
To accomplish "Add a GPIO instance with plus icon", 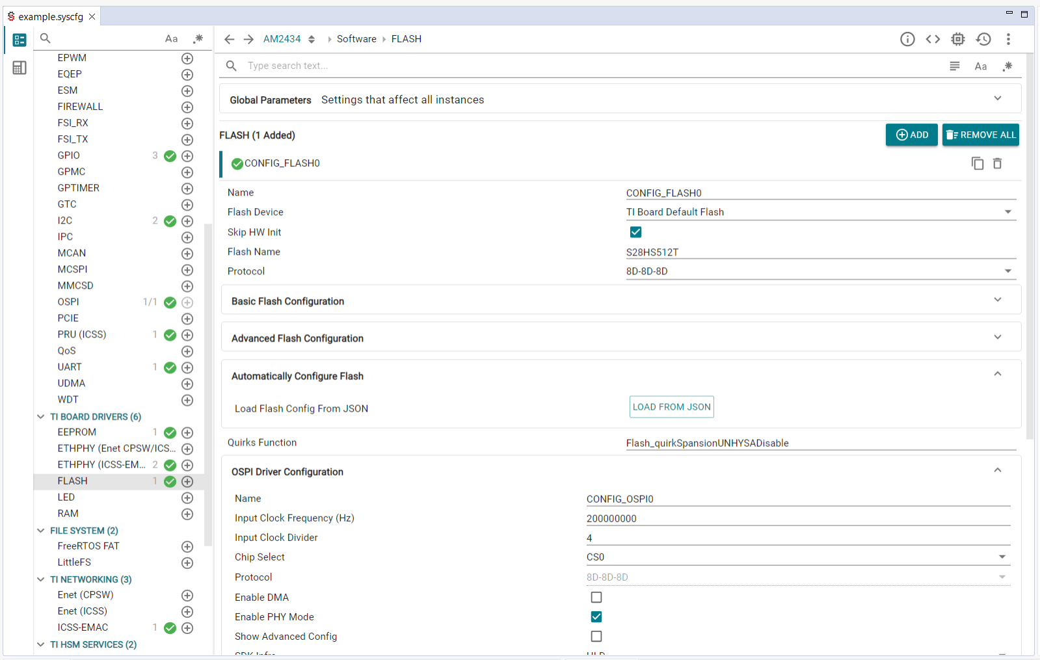I will 187,156.
